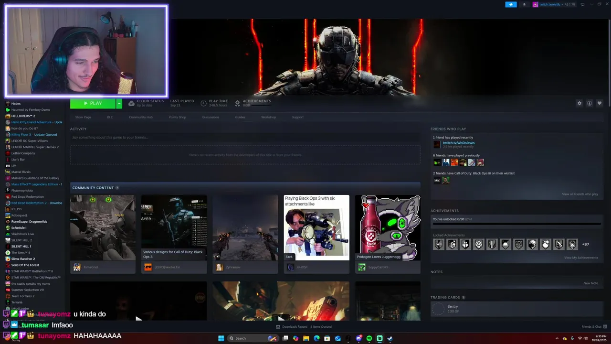Select Schedule I in the library list
The image size is (611, 344).
[x=19, y=228]
